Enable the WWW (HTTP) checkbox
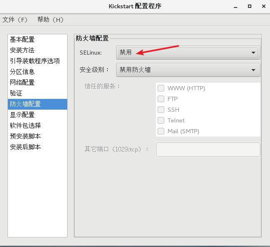Screen dimensions: 270x247 pos(161,88)
